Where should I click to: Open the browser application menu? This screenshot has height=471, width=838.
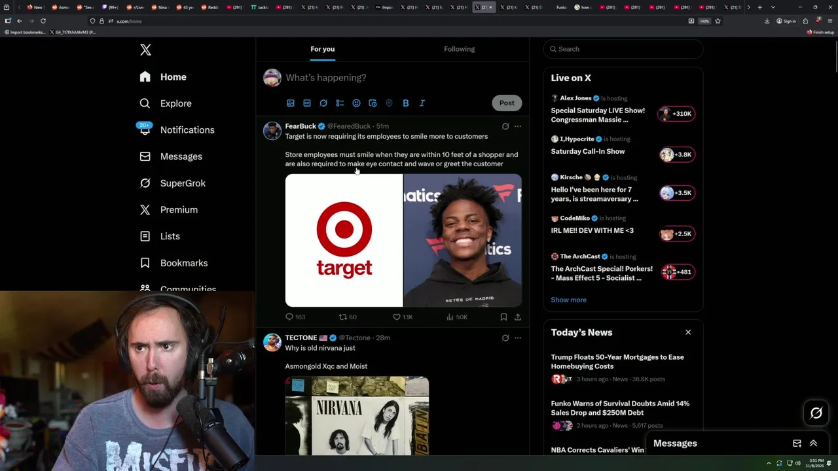coord(830,21)
